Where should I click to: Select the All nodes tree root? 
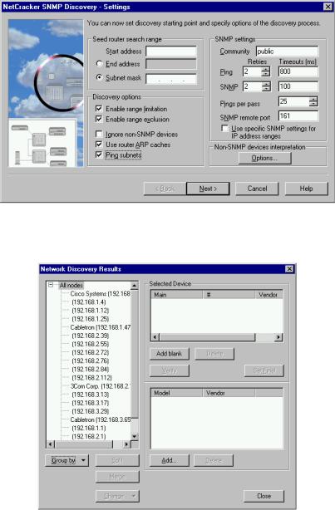[x=71, y=285]
